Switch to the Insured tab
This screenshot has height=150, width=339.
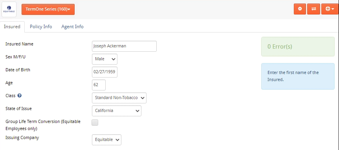(12, 27)
